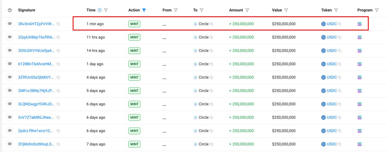The width and height of the screenshot is (387, 152).
Task: Copy signature 2pdcLfWw1eco1G with copy icon
Action: (58, 131)
